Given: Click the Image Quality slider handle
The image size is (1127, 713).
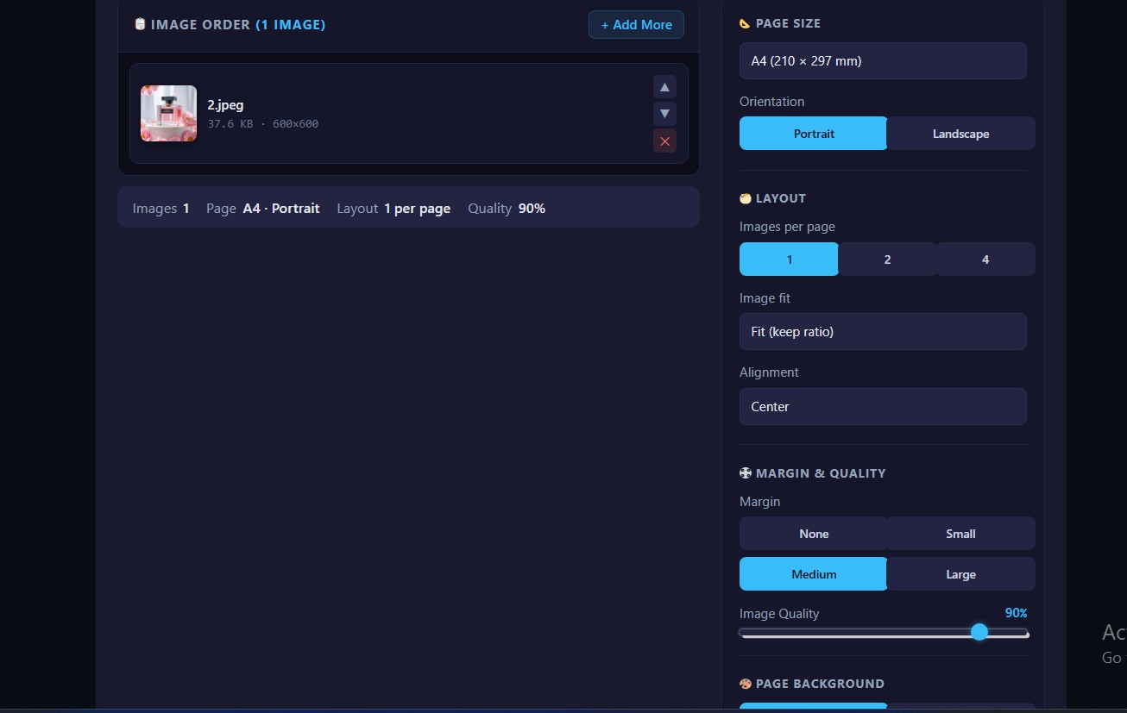Looking at the screenshot, I should tap(979, 632).
